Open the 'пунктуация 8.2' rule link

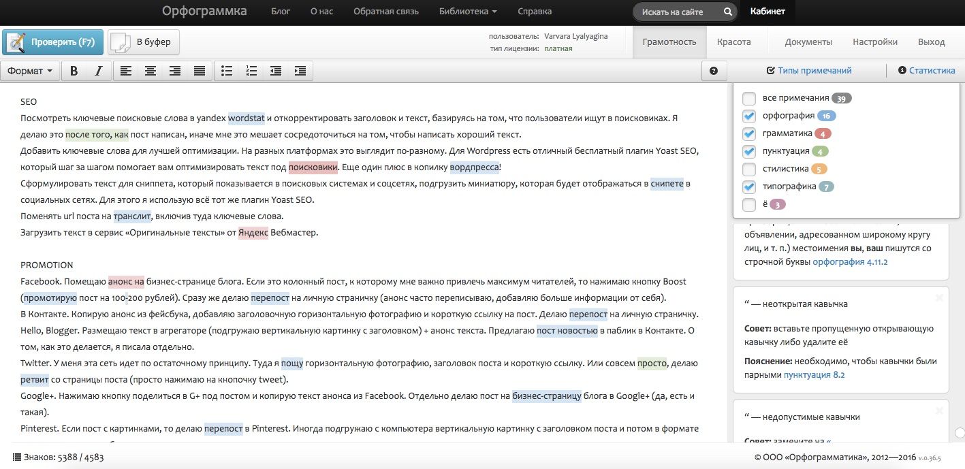(x=814, y=374)
